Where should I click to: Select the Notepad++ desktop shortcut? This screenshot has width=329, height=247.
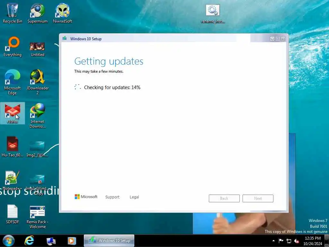pyautogui.click(x=12, y=180)
